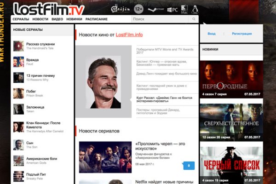The width and height of the screenshot is (276, 184).
Task: Open the Первородные new episode poster
Action: coord(231,79)
